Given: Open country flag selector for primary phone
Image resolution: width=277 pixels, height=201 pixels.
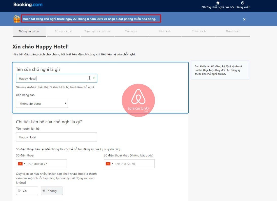Looking at the screenshot, I should click(21, 164).
